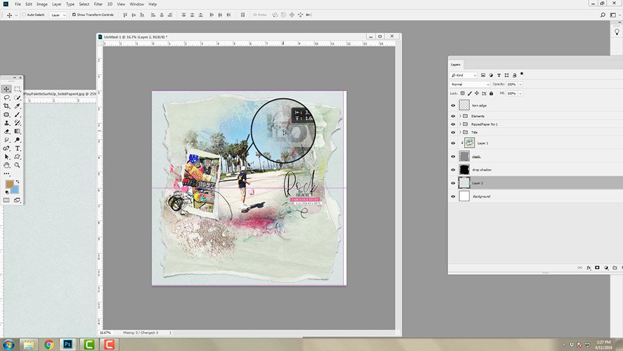Select the Brush tool
Image resolution: width=623 pixels, height=351 pixels.
pyautogui.click(x=17, y=115)
